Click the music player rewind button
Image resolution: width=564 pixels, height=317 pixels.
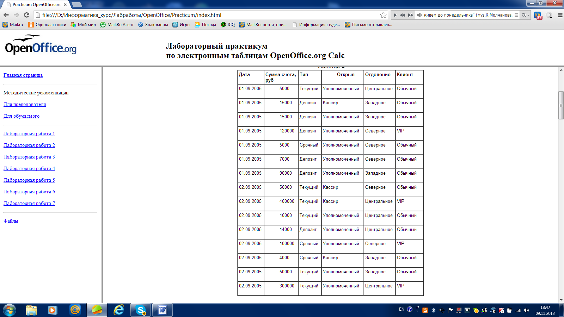click(x=403, y=15)
